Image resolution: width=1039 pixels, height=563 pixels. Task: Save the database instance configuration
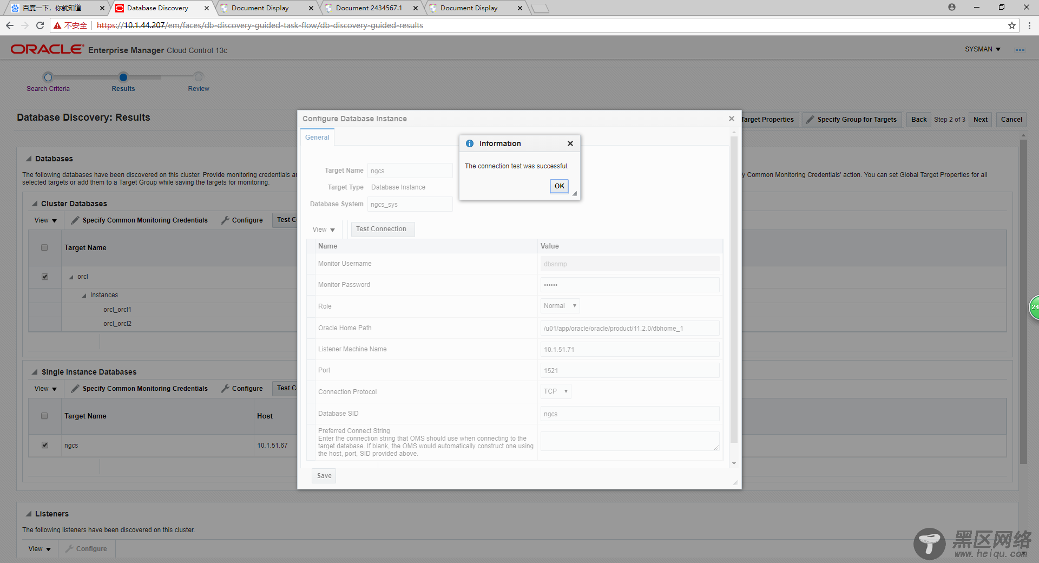[324, 476]
